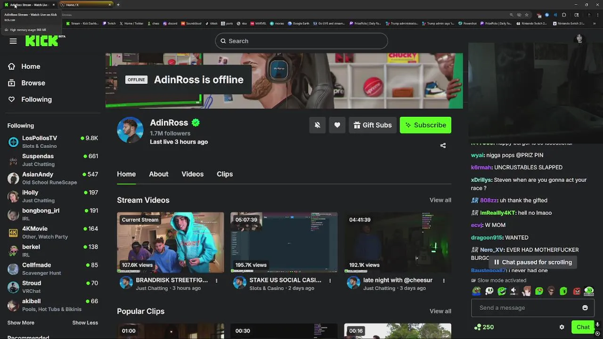Insert the sunglasses face emote

pyautogui.click(x=551, y=291)
